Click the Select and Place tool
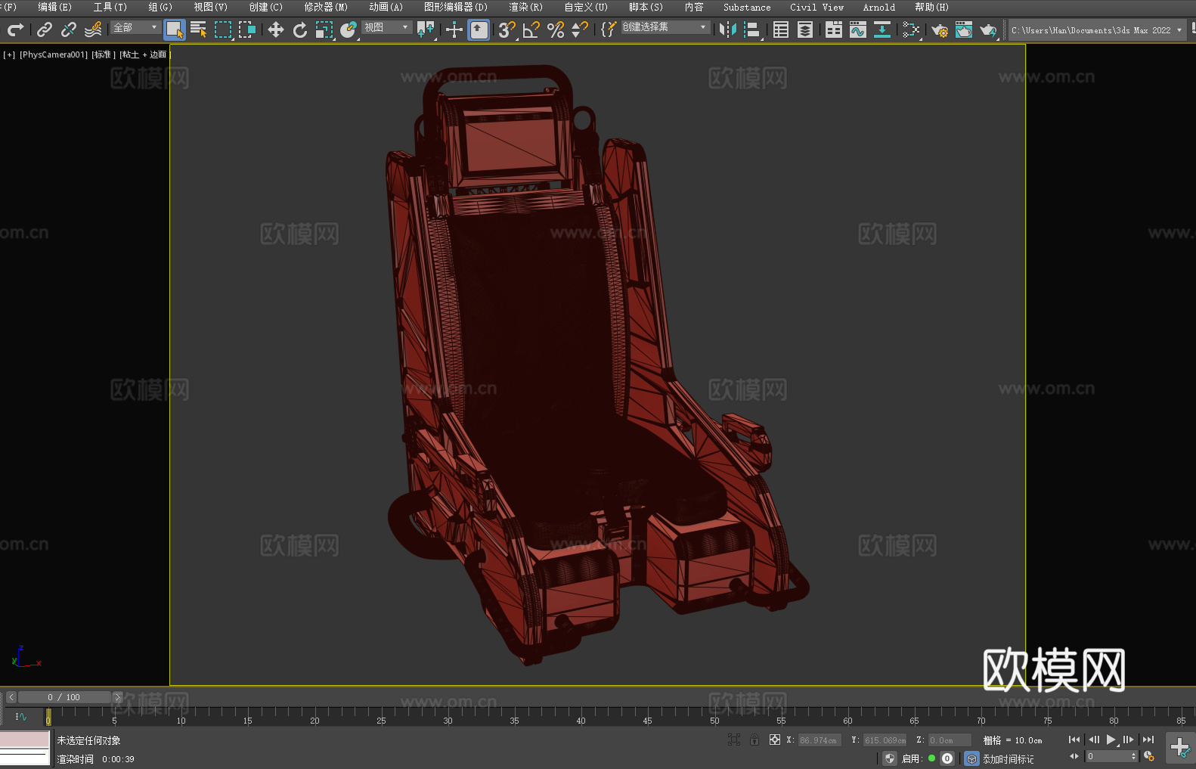The width and height of the screenshot is (1196, 769). click(349, 29)
